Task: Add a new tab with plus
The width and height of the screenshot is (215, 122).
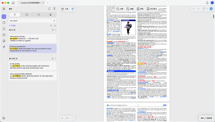Action: pos(48,3)
